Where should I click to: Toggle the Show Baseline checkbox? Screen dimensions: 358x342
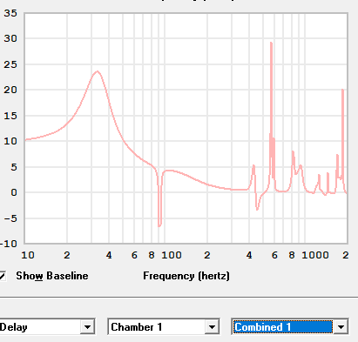(2, 276)
